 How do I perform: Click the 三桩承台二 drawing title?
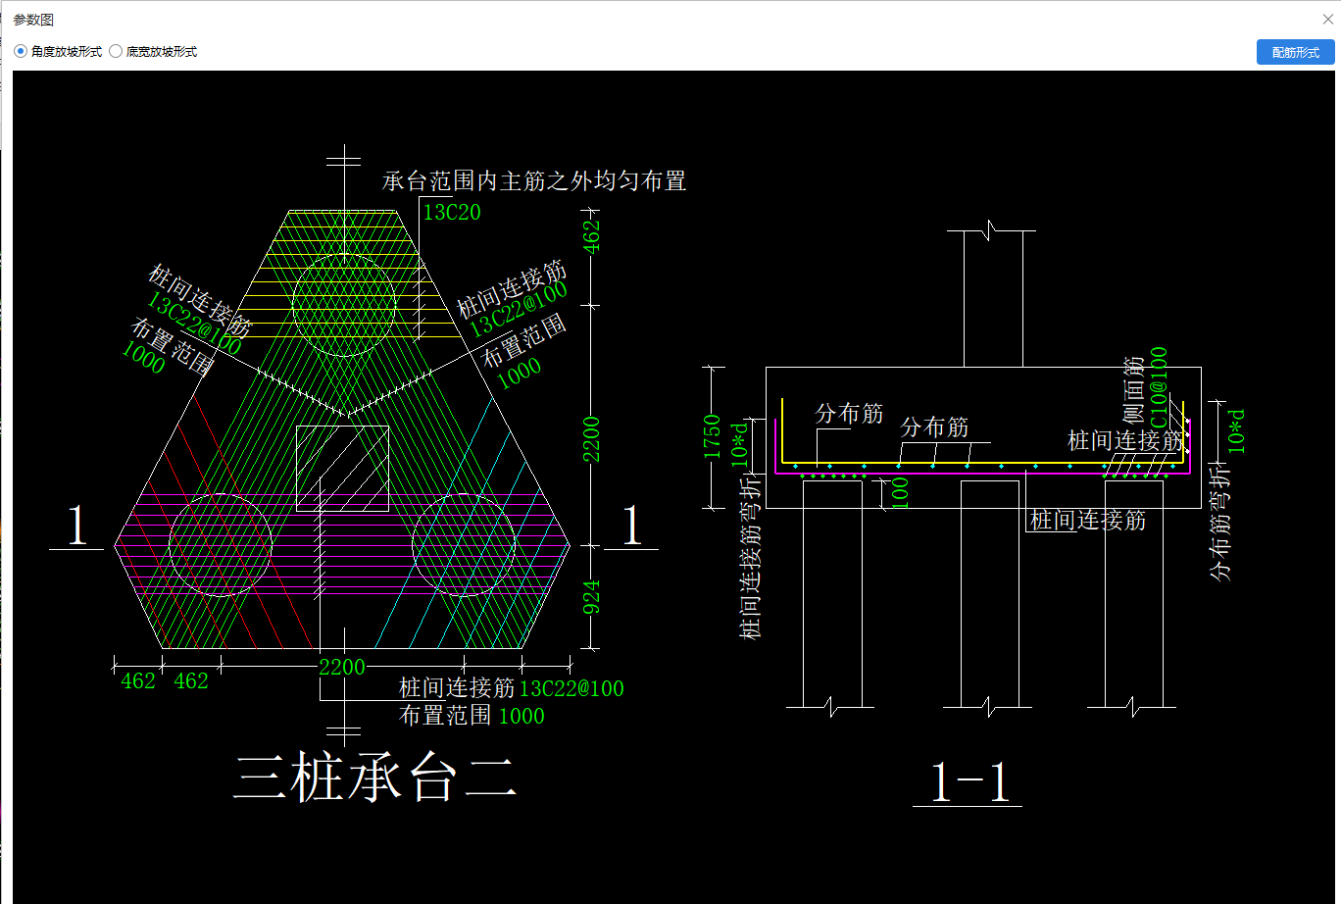click(x=374, y=779)
